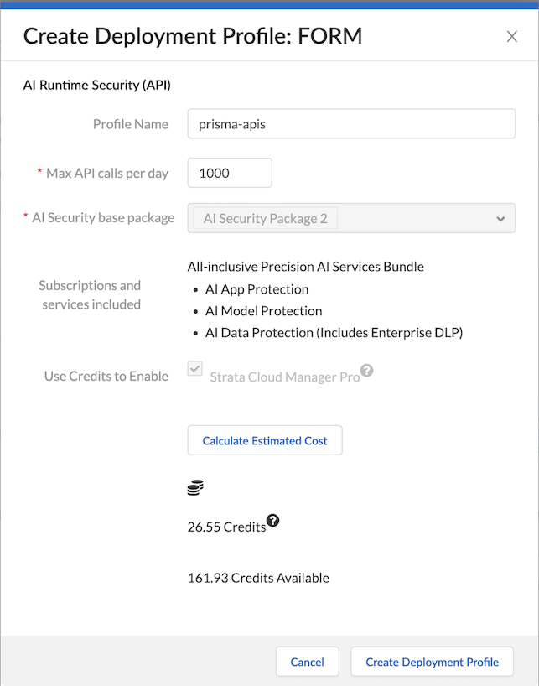Focus the Profile Name input field
This screenshot has height=686, width=539.
click(350, 124)
